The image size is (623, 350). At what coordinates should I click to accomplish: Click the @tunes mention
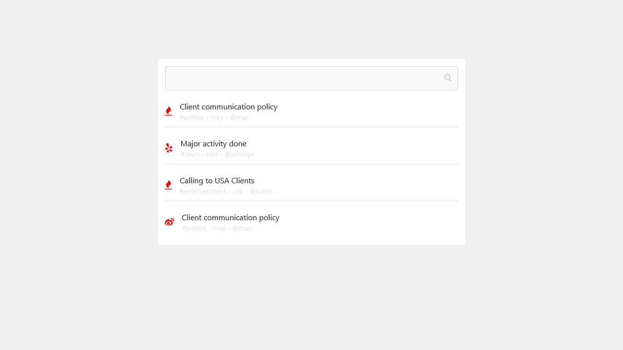click(x=261, y=191)
